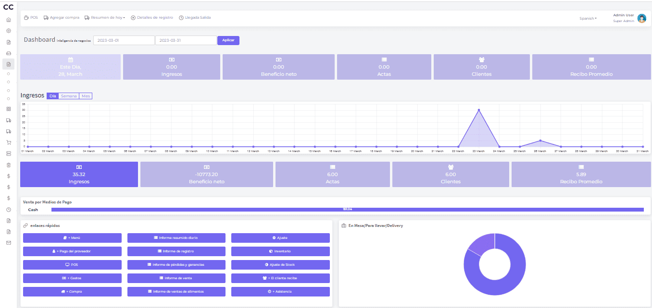
Task: Switch Ingresos chart to Día view
Action: click(x=52, y=96)
